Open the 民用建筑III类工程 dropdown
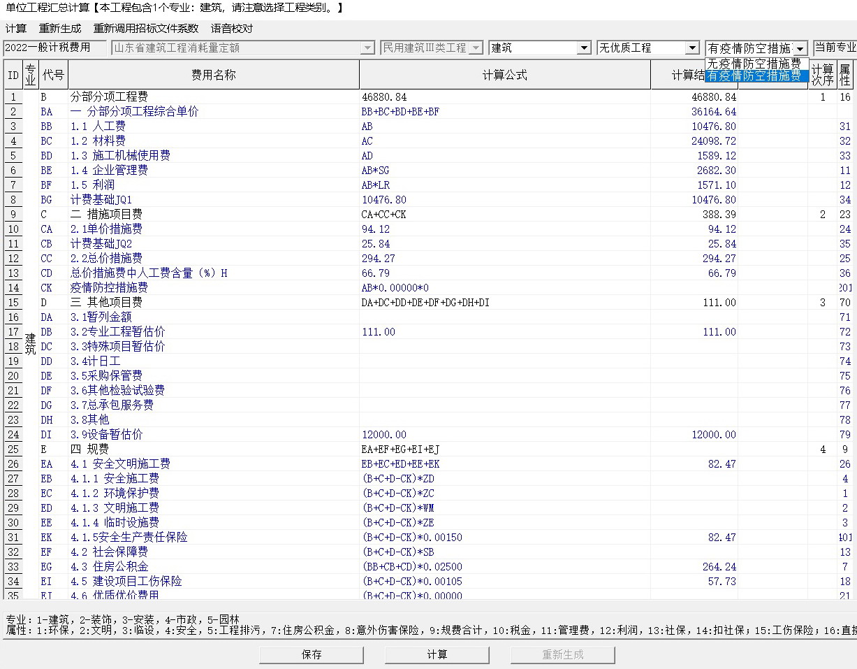The height and width of the screenshot is (669, 857). (x=476, y=48)
